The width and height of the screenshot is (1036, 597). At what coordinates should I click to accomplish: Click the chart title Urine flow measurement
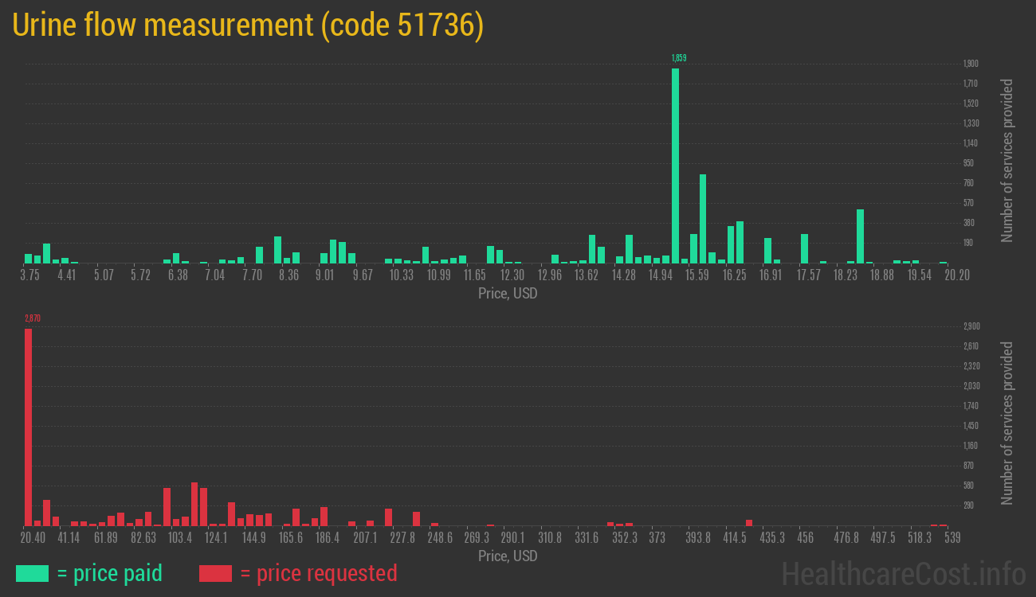click(248, 25)
